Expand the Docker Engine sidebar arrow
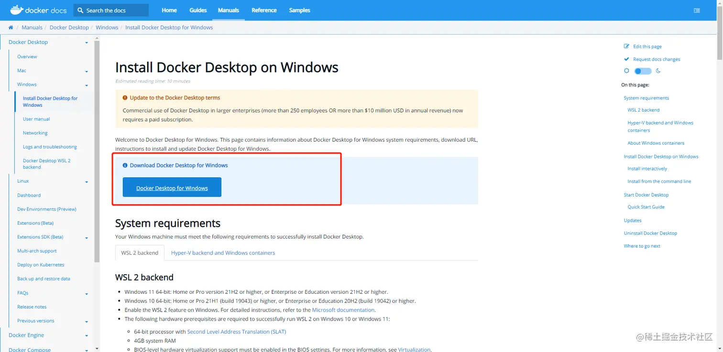Screen dimensions: 723x352 (87, 336)
